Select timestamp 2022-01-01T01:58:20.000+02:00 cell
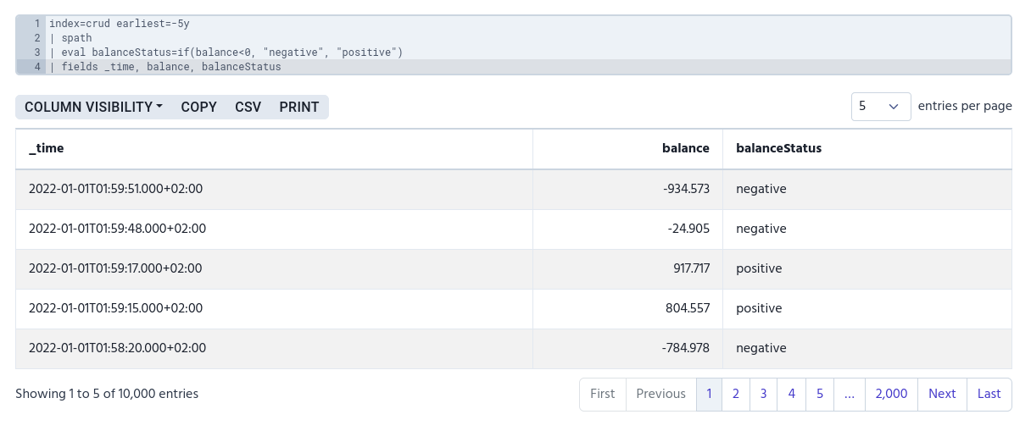 (x=274, y=348)
